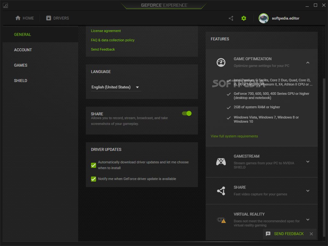Open settings via the green gear icon
Viewport: 328px width, 246px height.
[x=244, y=18]
